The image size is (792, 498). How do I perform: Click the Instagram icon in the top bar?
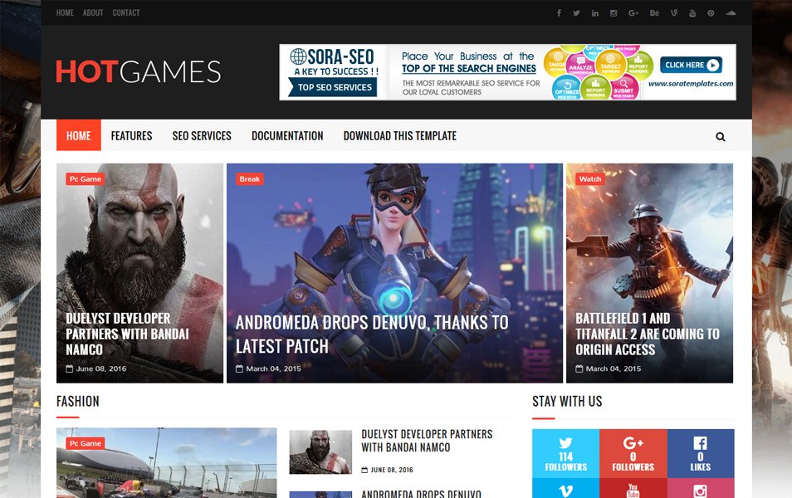[614, 12]
